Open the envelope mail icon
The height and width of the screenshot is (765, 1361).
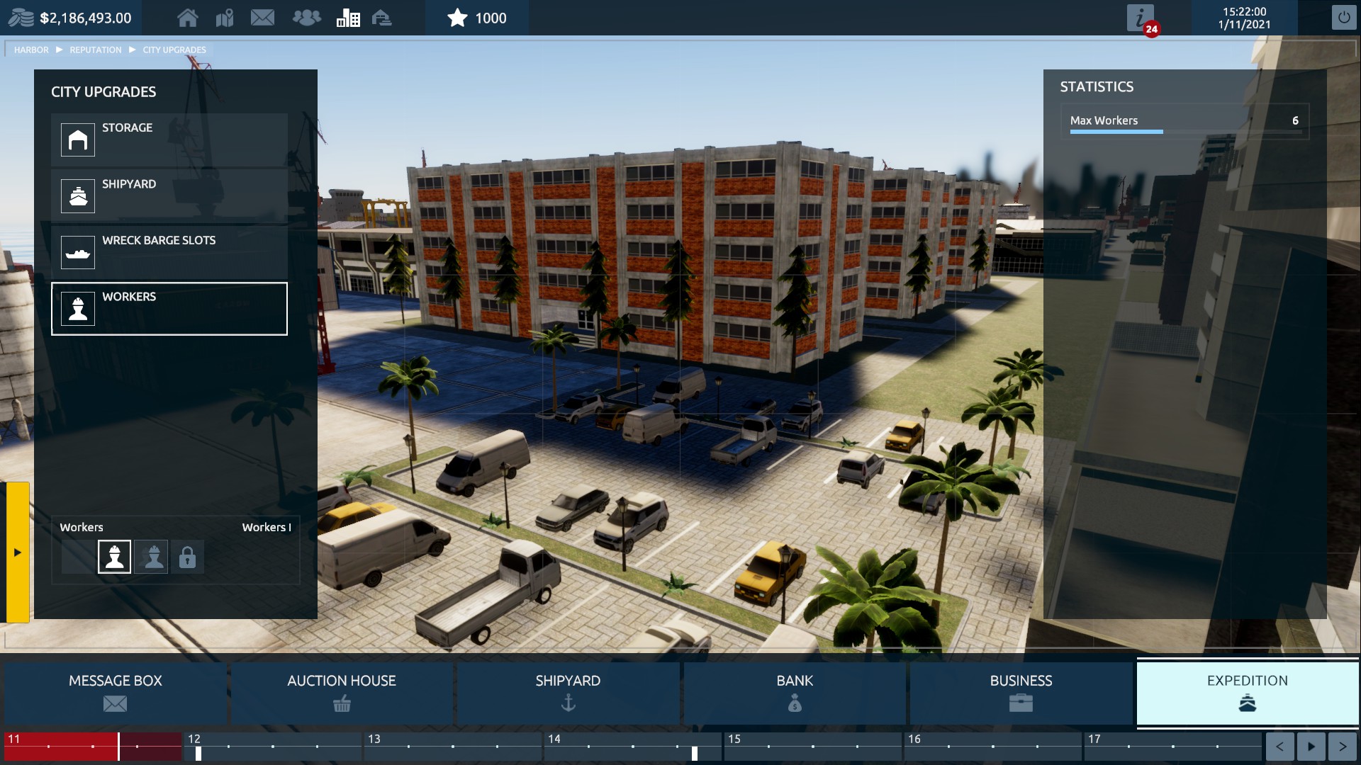262,18
